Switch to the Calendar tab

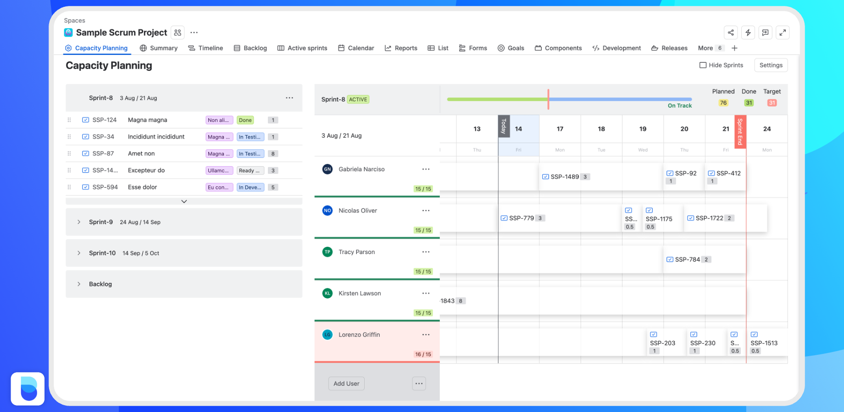tap(356, 48)
